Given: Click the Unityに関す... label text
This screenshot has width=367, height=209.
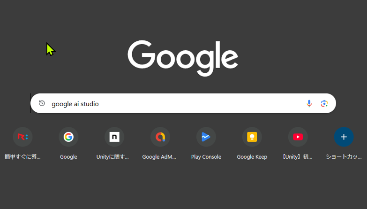Looking at the screenshot, I should click(112, 157).
